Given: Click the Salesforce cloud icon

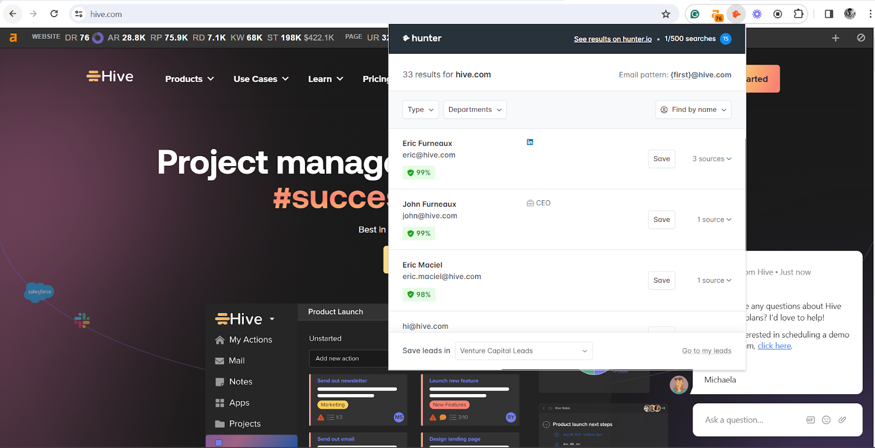Looking at the screenshot, I should 39,292.
